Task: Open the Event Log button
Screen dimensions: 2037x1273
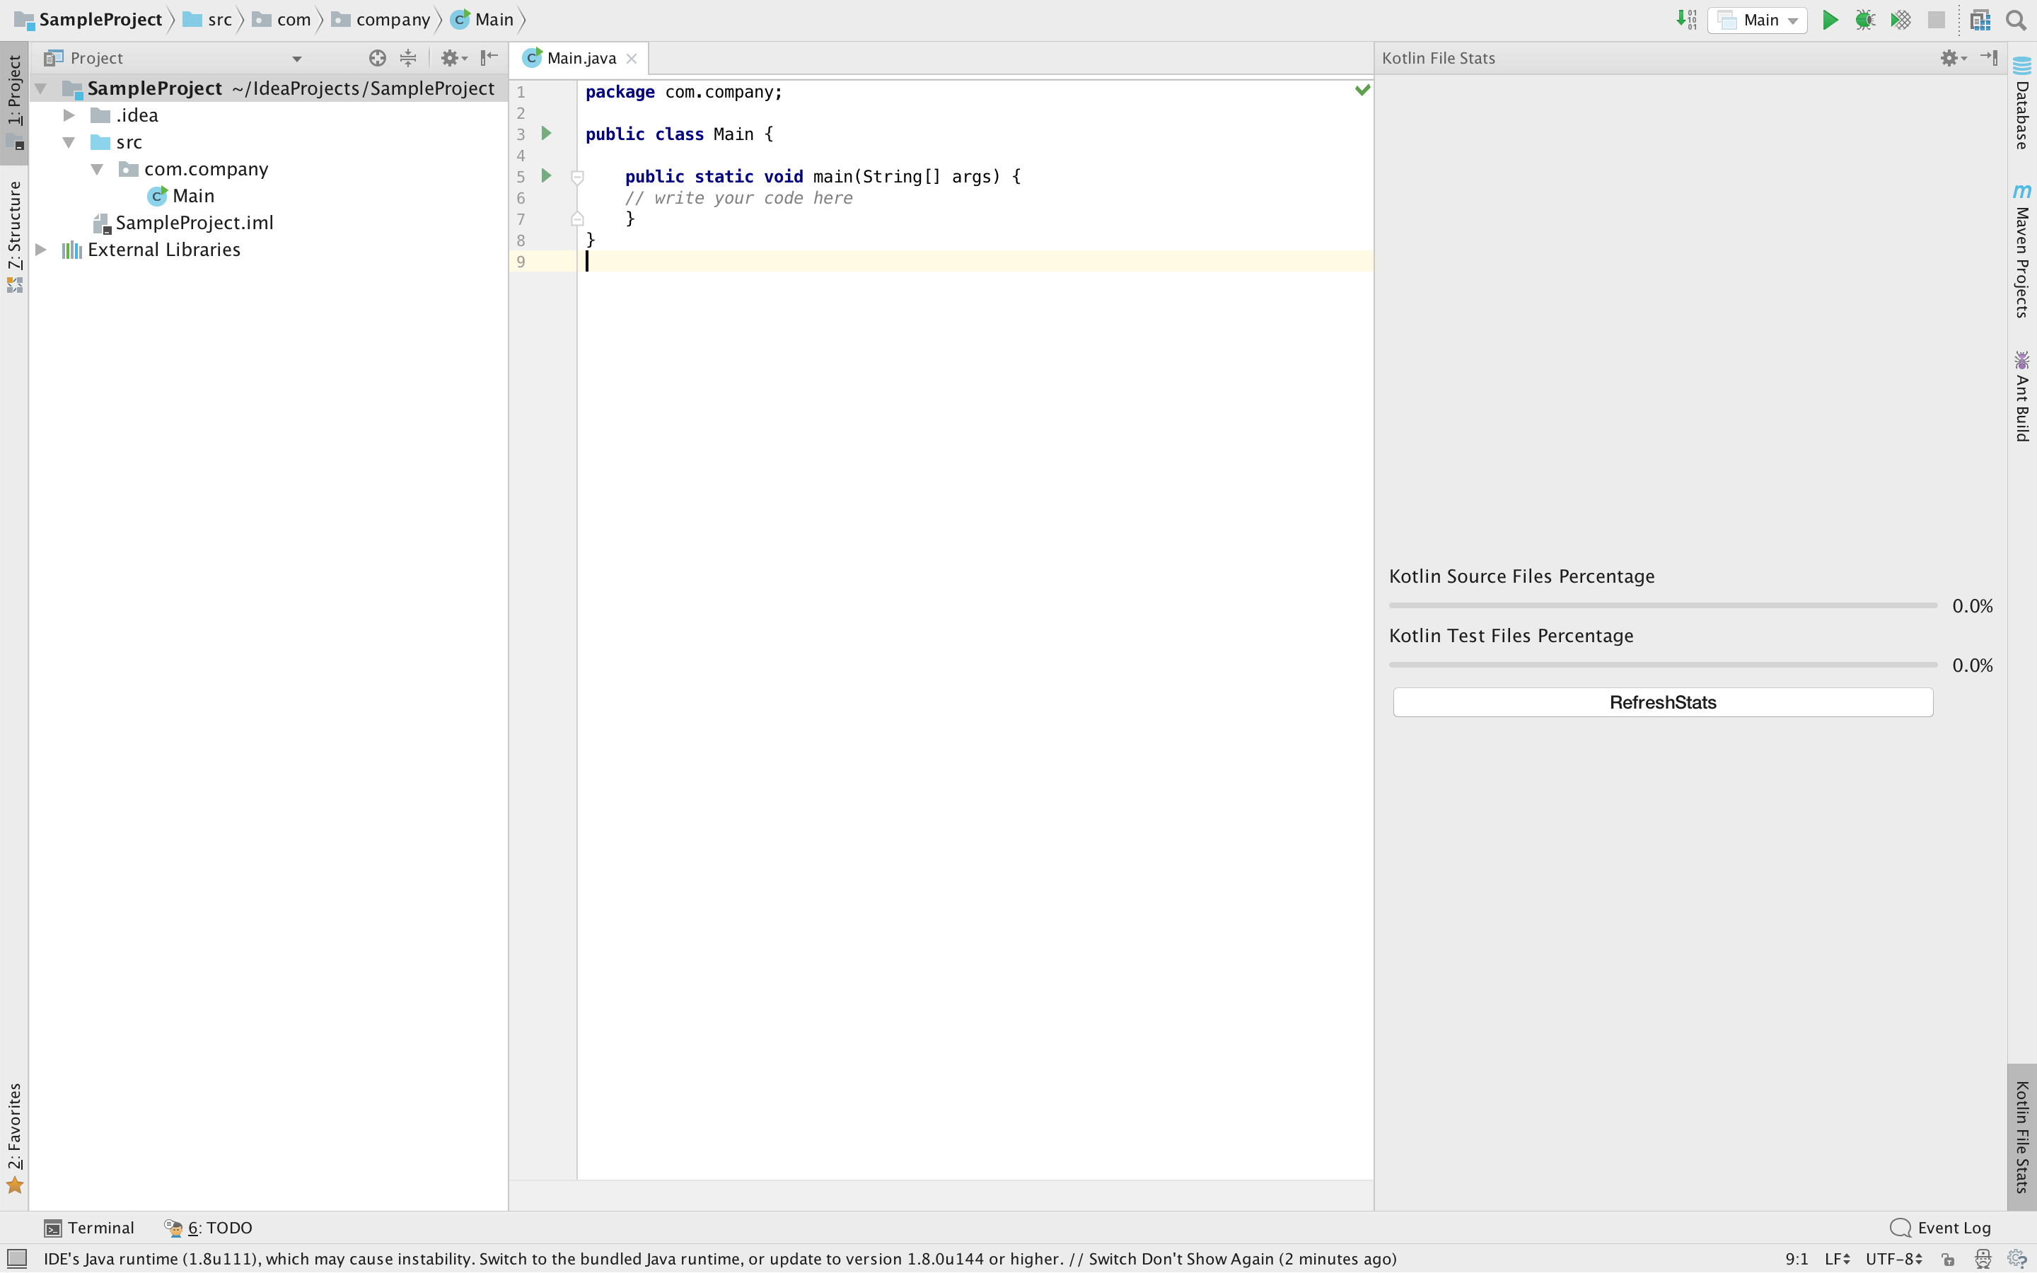Action: click(1941, 1228)
